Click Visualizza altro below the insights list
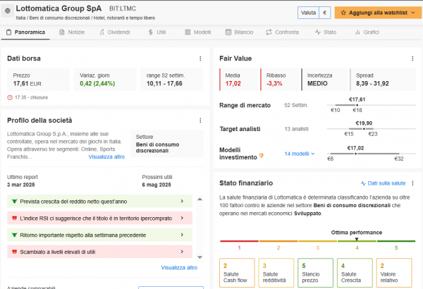Screen dimensions: 423x289 click(179, 268)
